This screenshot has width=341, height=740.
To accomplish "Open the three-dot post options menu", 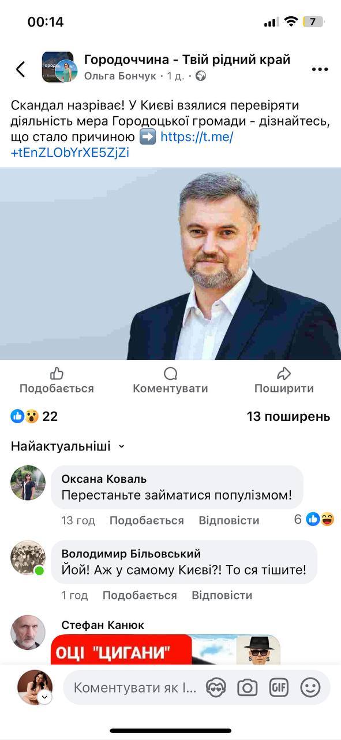I will pos(319,69).
